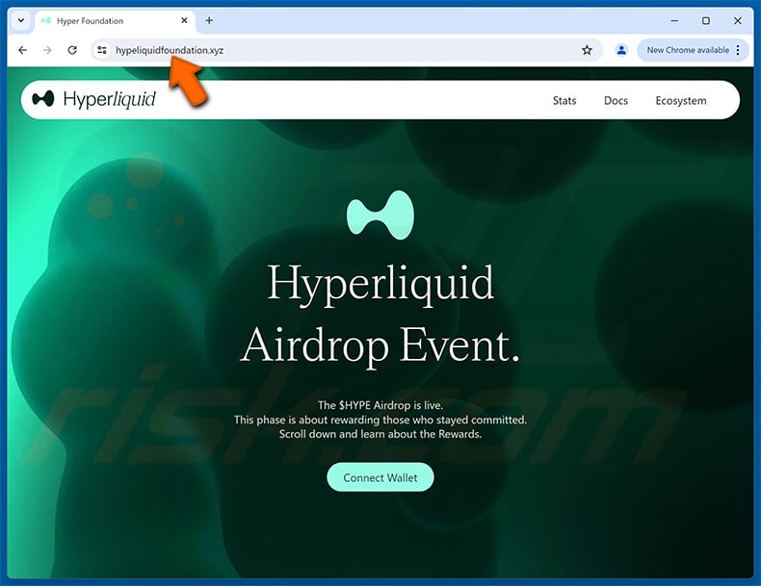Reload the page with the refresh icon
761x586 pixels.
point(72,50)
